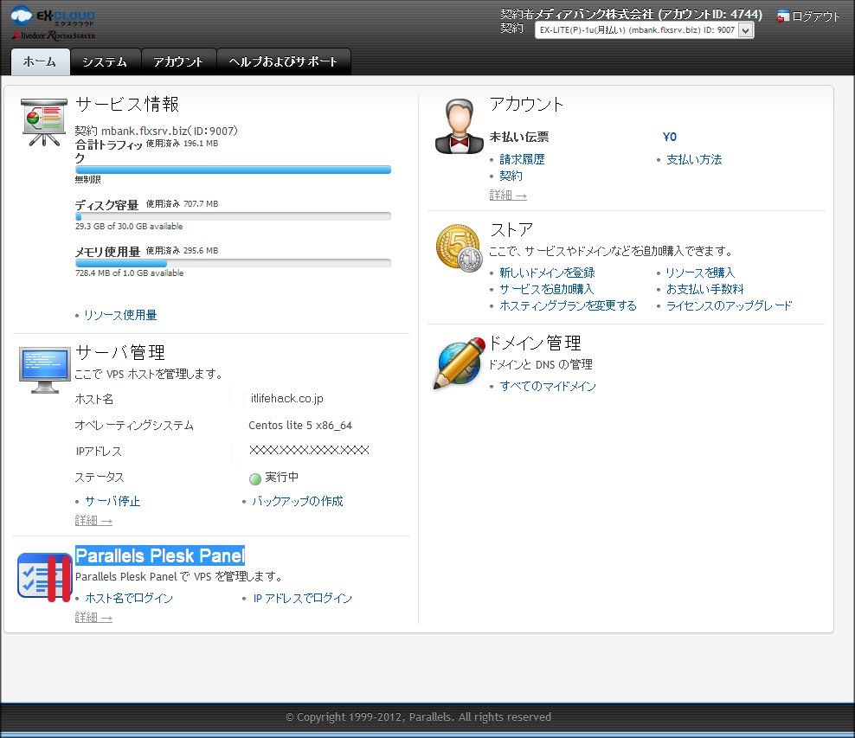Click the Centos lite 5 x86_64 value
The image size is (855, 738).
pyautogui.click(x=300, y=425)
